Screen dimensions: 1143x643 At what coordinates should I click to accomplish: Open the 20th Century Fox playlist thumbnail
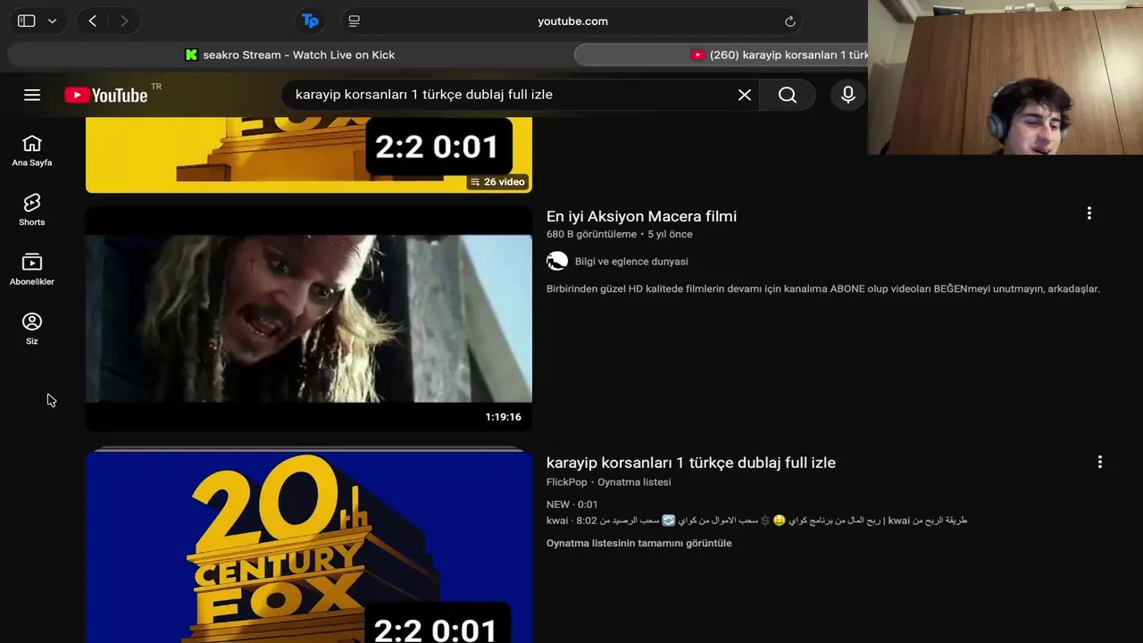click(x=309, y=546)
